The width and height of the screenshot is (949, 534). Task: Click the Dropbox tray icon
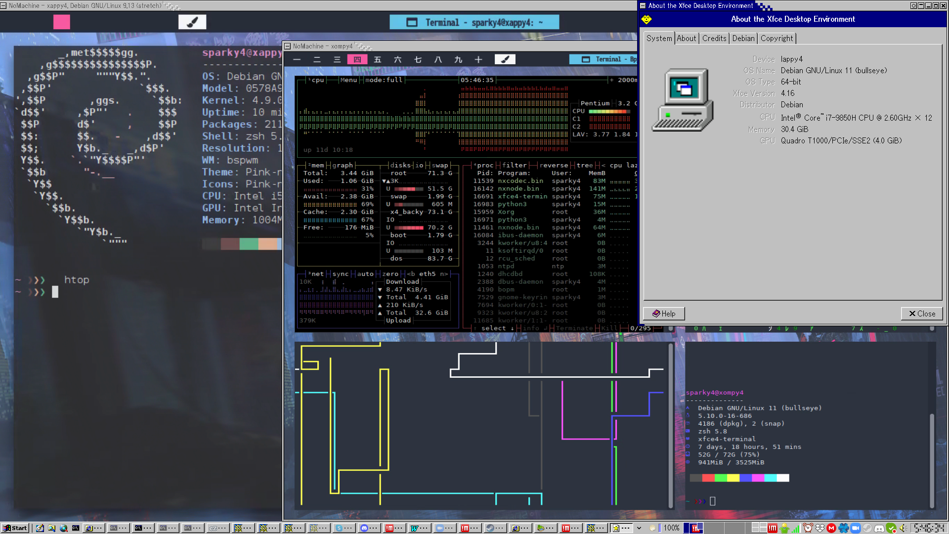(820, 528)
